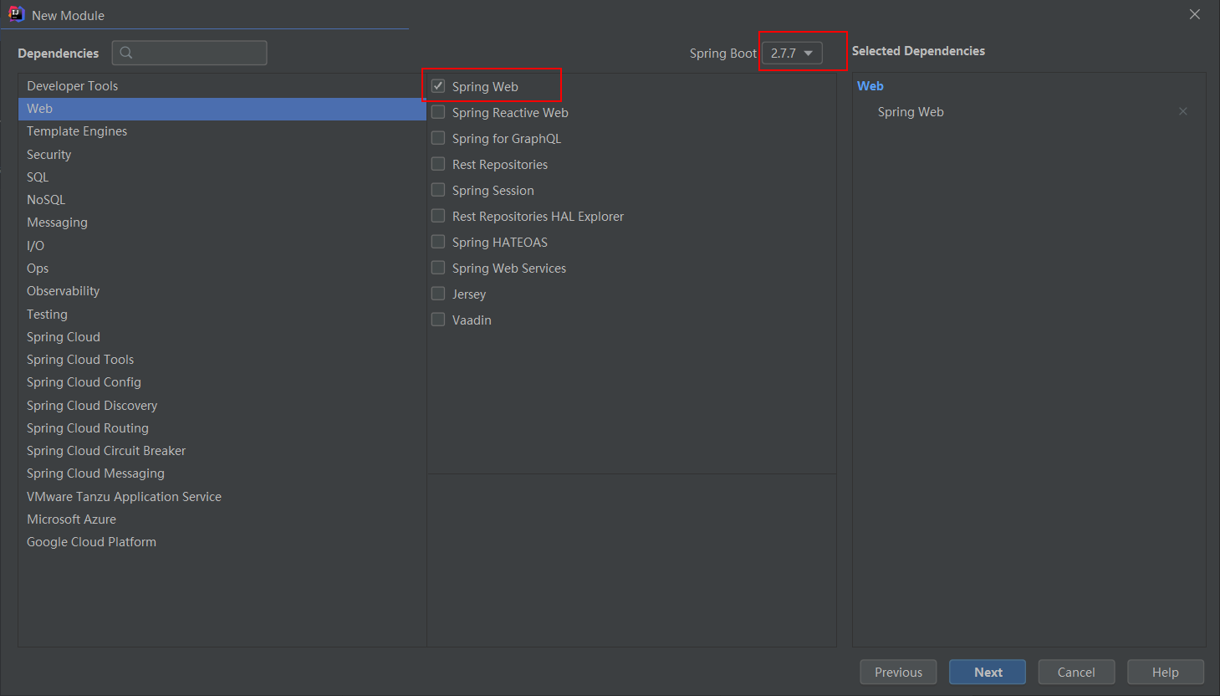Choose the Observability category

(222, 291)
